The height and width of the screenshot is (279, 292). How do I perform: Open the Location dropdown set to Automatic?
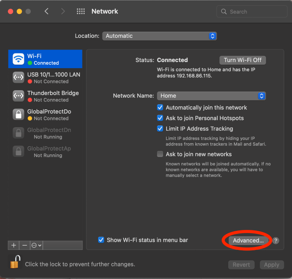tap(159, 36)
